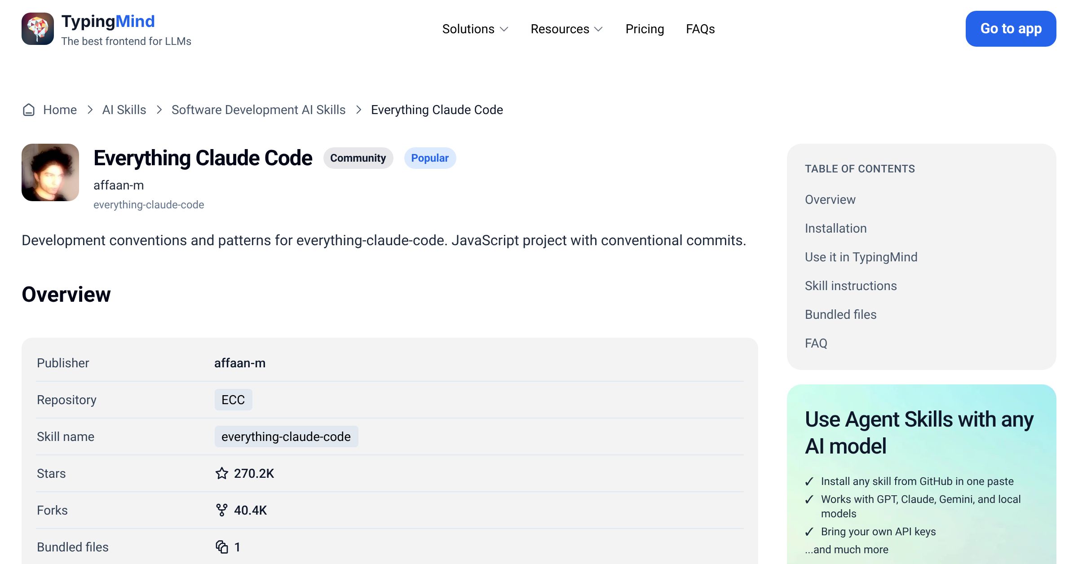This screenshot has height=564, width=1078.
Task: Click the Go to app button
Action: (1011, 29)
